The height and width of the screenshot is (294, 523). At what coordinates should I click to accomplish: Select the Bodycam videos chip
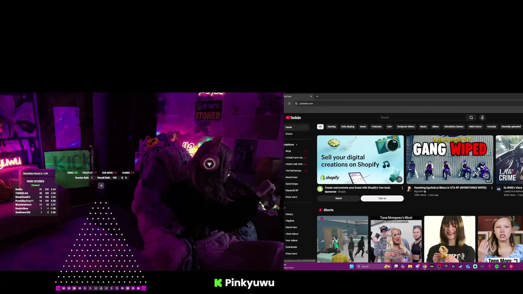406,127
